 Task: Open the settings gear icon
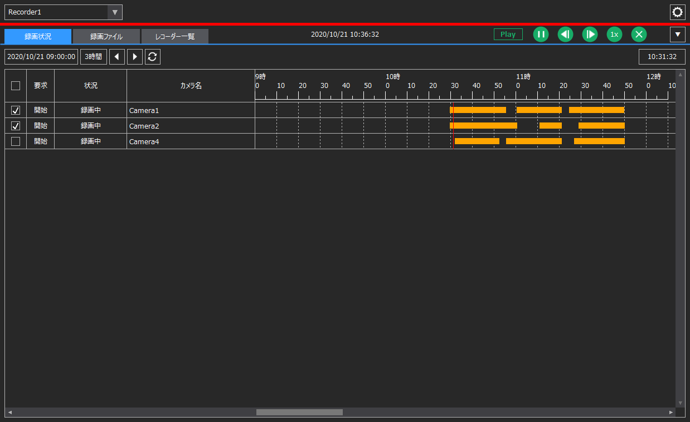pyautogui.click(x=677, y=12)
